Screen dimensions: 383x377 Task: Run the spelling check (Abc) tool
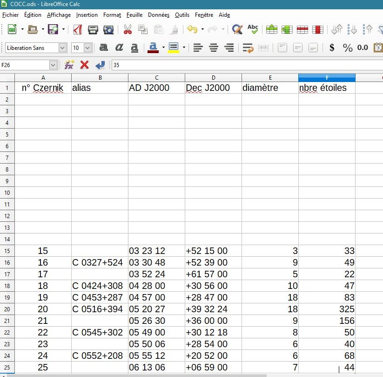253,30
